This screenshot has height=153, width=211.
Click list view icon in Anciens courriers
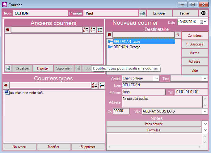click(100, 30)
